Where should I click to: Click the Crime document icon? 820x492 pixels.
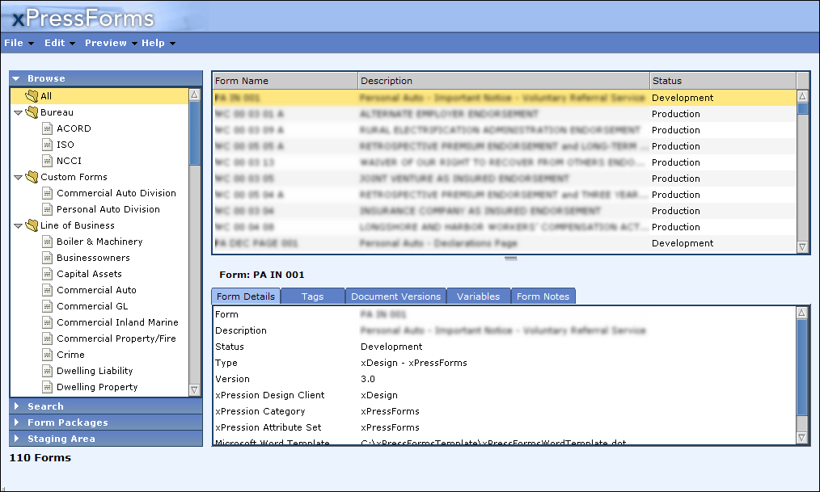click(49, 355)
